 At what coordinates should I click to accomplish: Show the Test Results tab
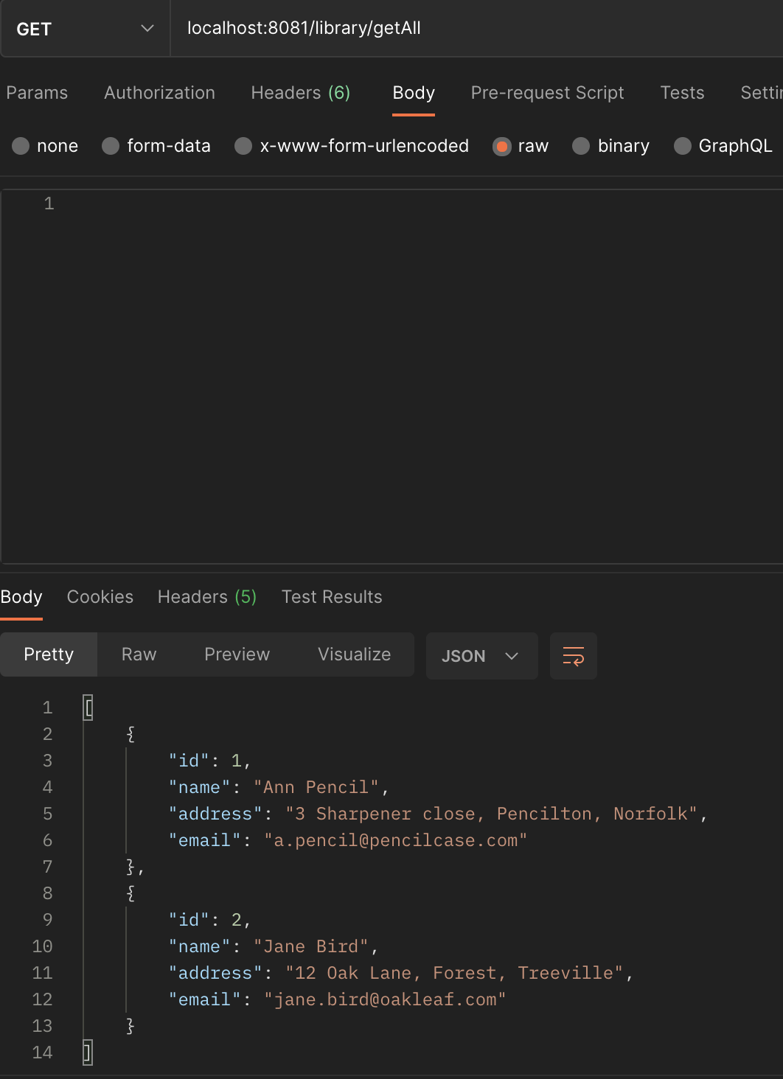332,597
